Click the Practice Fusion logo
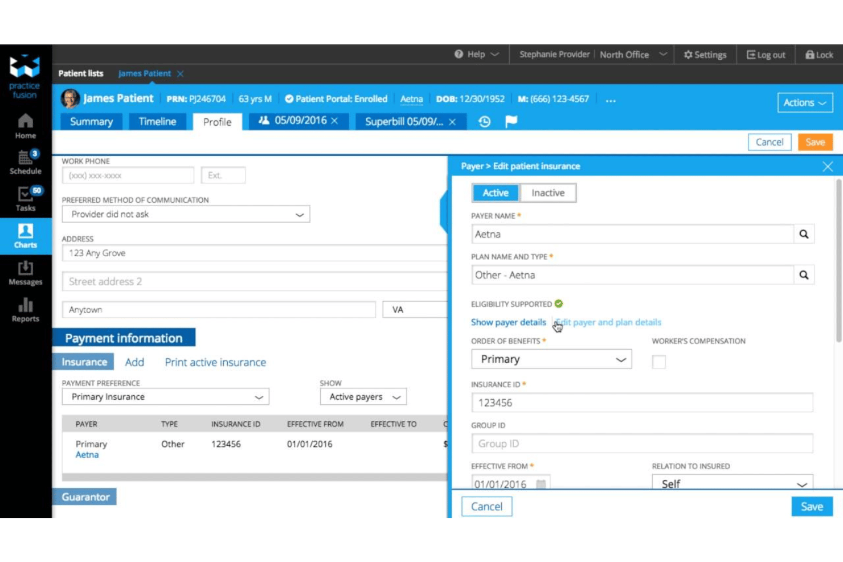 point(24,76)
